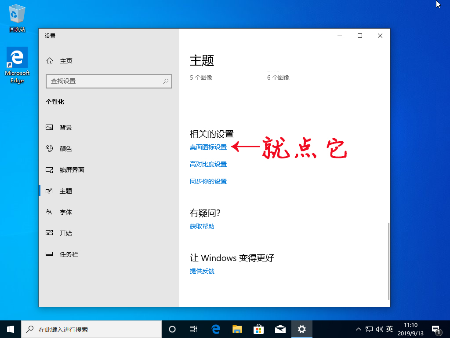Screen dimensions: 450x338
Task: Open the volume flyout in the tray
Action: pyautogui.click(x=380, y=329)
